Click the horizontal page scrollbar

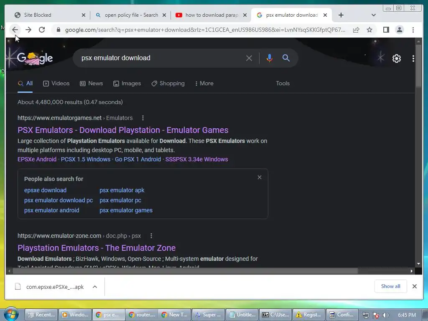185,271
